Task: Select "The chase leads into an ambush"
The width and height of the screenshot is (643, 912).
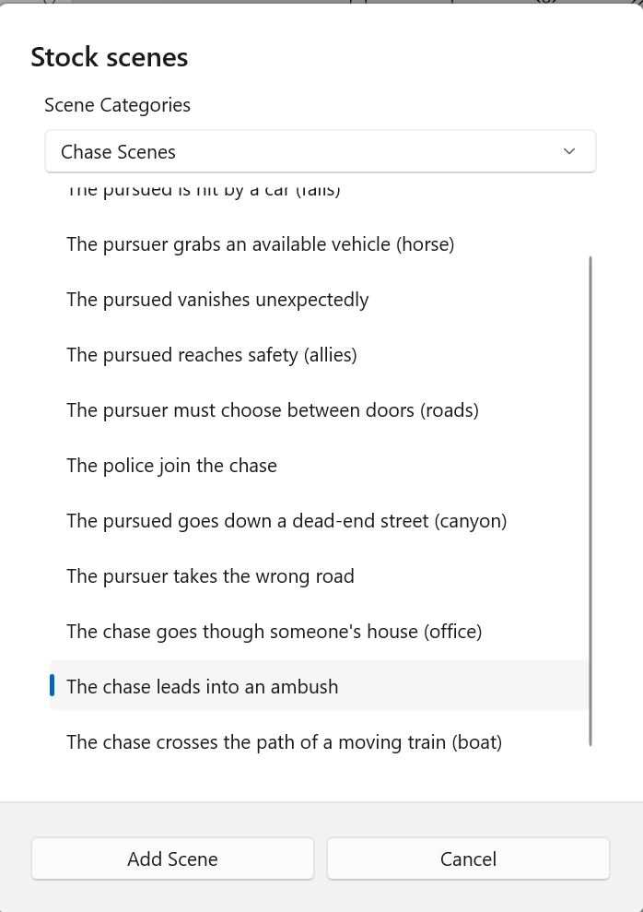Action: (x=203, y=687)
